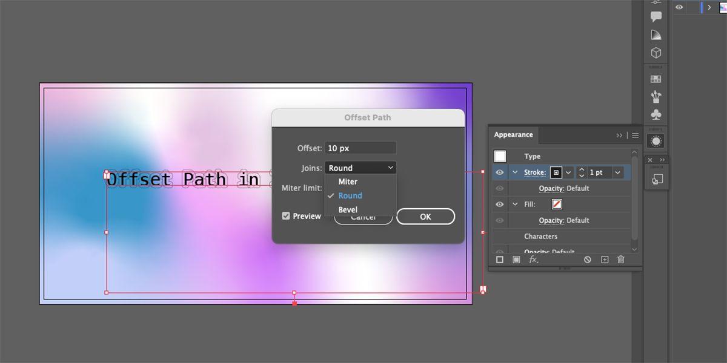Open the Appearance panel dock icon
Viewport: 727px width, 363px height.
(656, 141)
